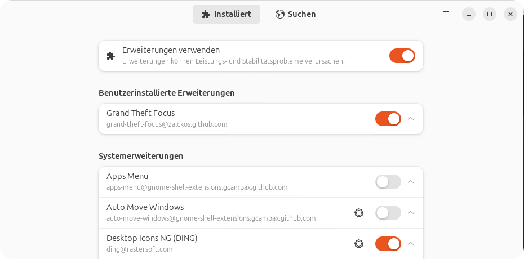Click the globe icon in Suchen tab
The height and width of the screenshot is (259, 524).
coord(279,14)
